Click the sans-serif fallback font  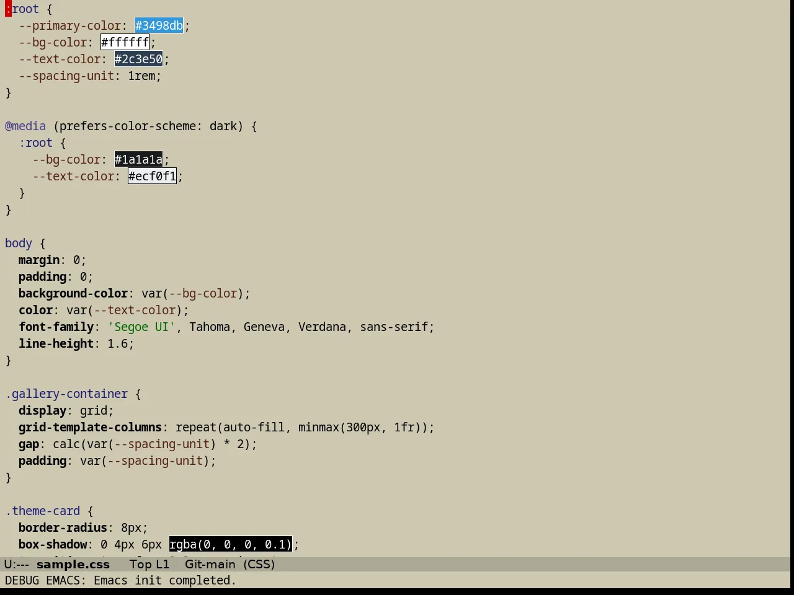[x=393, y=327]
